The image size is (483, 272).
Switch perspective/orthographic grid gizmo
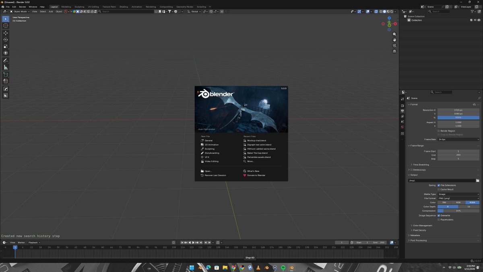tap(394, 51)
